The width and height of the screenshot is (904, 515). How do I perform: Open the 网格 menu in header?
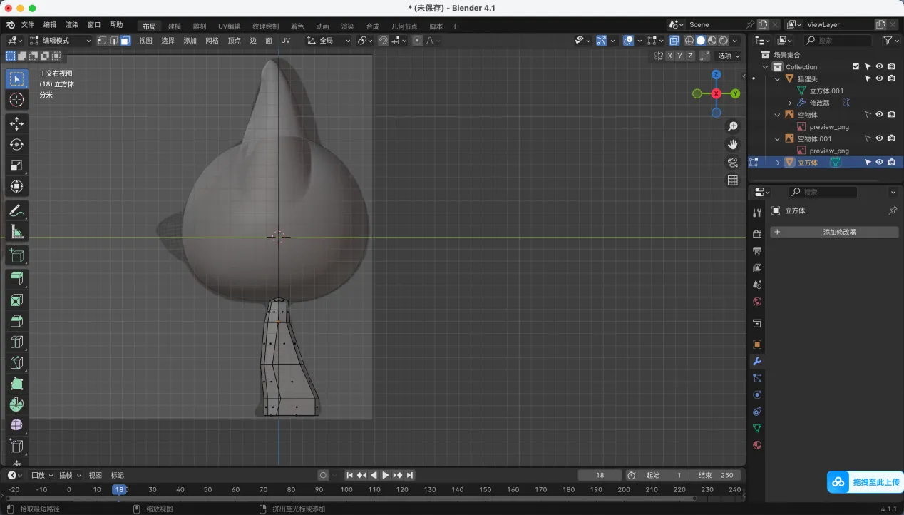[212, 41]
